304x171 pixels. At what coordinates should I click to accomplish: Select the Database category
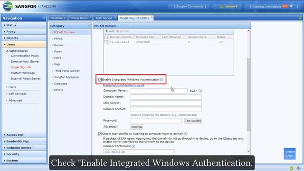click(60, 84)
